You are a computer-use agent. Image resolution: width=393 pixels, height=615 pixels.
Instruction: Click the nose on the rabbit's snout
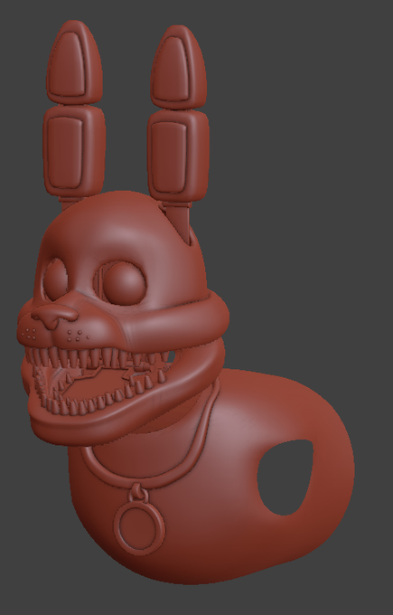click(x=55, y=316)
